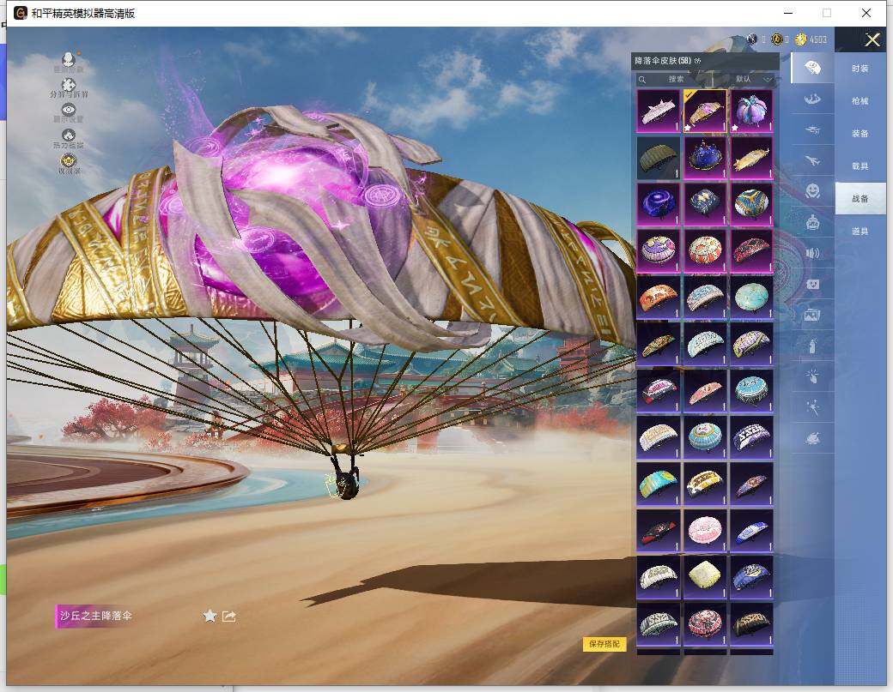Select the default olive green parachute thumbnail
This screenshot has width=893, height=692.
[x=659, y=158]
